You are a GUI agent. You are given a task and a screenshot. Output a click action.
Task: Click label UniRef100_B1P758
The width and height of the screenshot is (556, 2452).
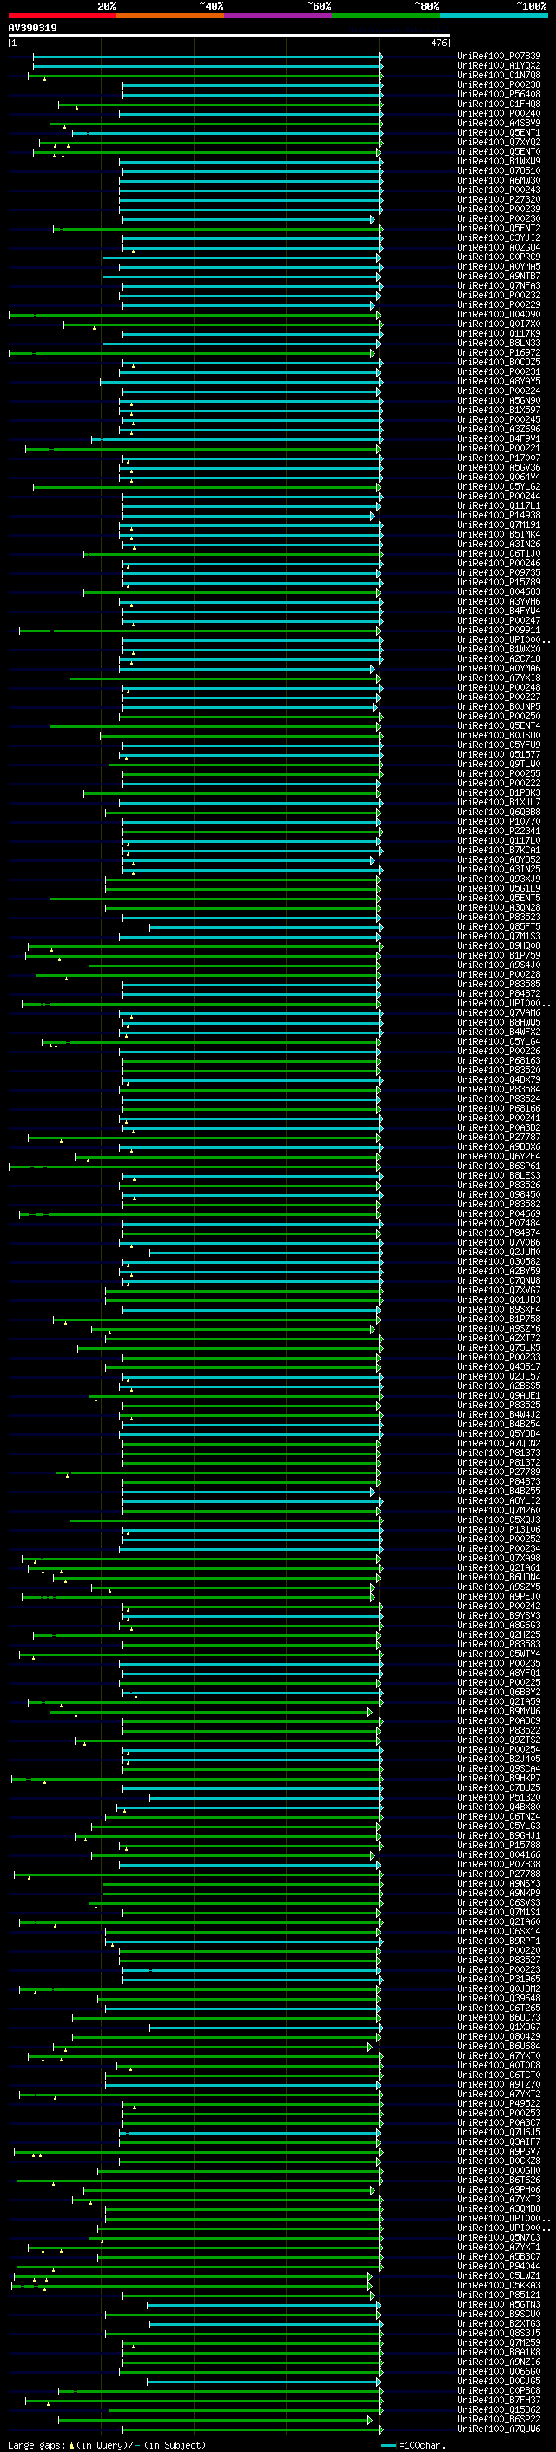[x=499, y=1320]
